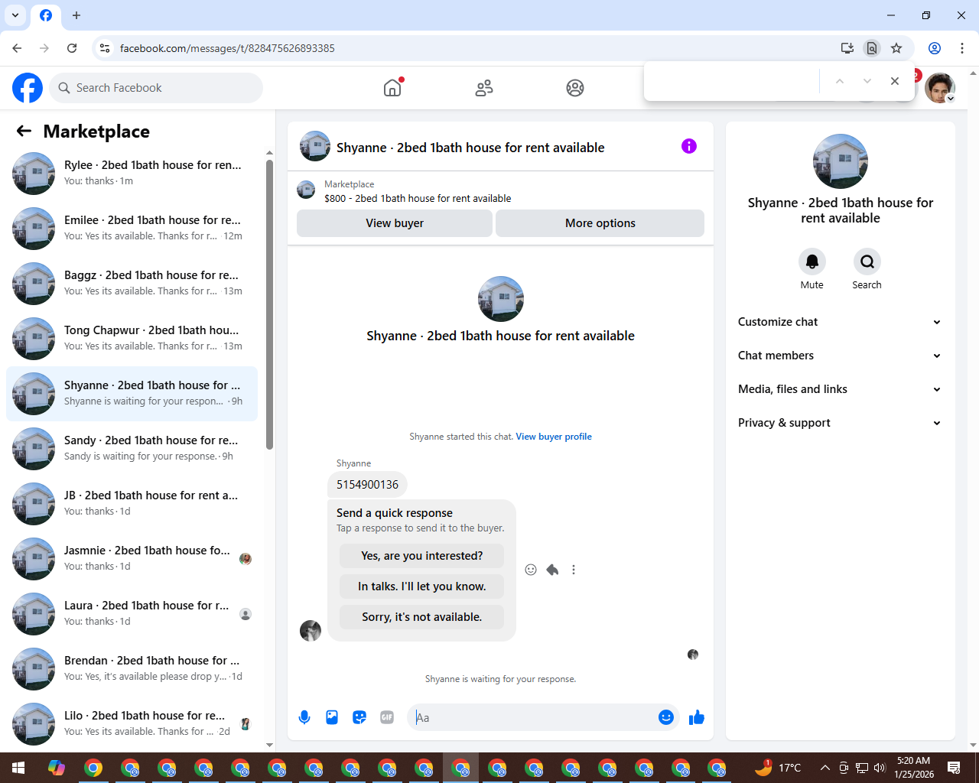This screenshot has width=979, height=783.
Task: Open the GIF picker icon
Action: pos(387,717)
